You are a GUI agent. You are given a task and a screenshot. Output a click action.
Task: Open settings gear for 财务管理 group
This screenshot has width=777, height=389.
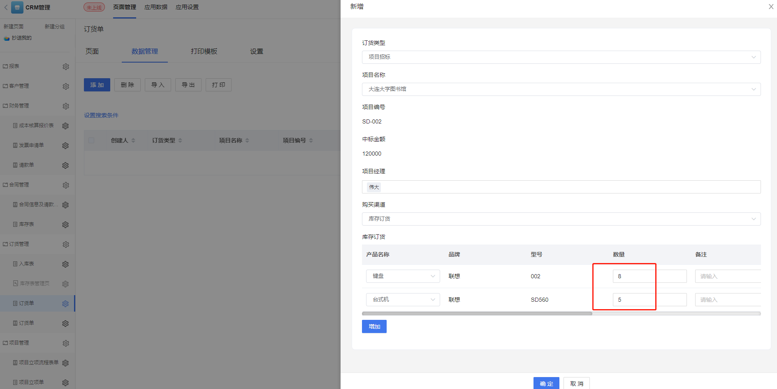[66, 106]
